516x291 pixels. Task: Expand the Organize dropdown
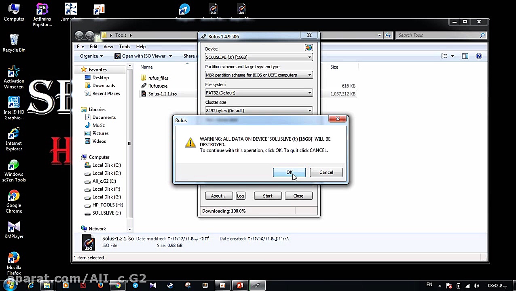pyautogui.click(x=91, y=56)
